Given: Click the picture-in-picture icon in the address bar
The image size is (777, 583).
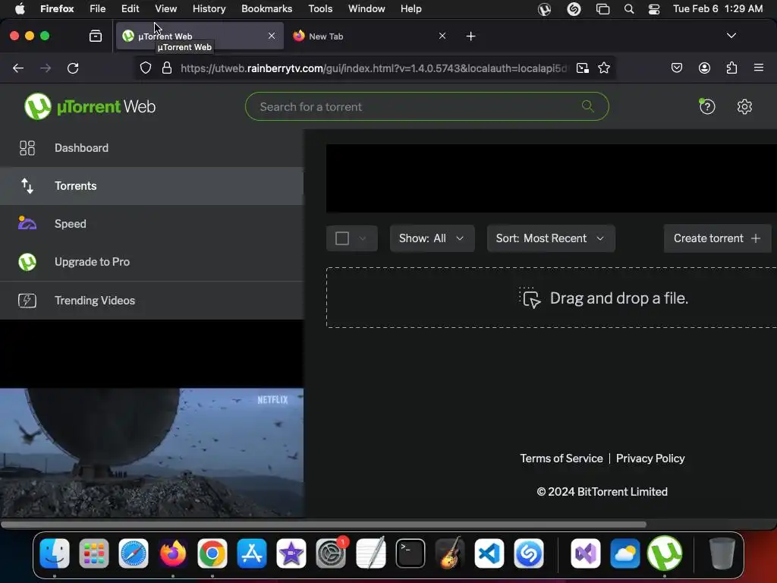Looking at the screenshot, I should coord(583,68).
